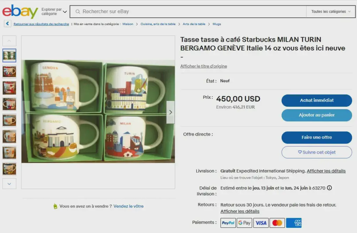Click the PayPal payment icon
Screen dimensions: 357x233
click(228, 223)
